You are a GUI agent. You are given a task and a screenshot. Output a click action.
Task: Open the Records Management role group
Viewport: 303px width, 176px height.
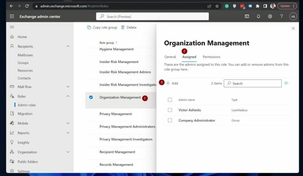point(116,165)
